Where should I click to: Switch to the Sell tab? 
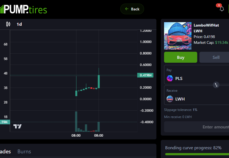(x=216, y=57)
